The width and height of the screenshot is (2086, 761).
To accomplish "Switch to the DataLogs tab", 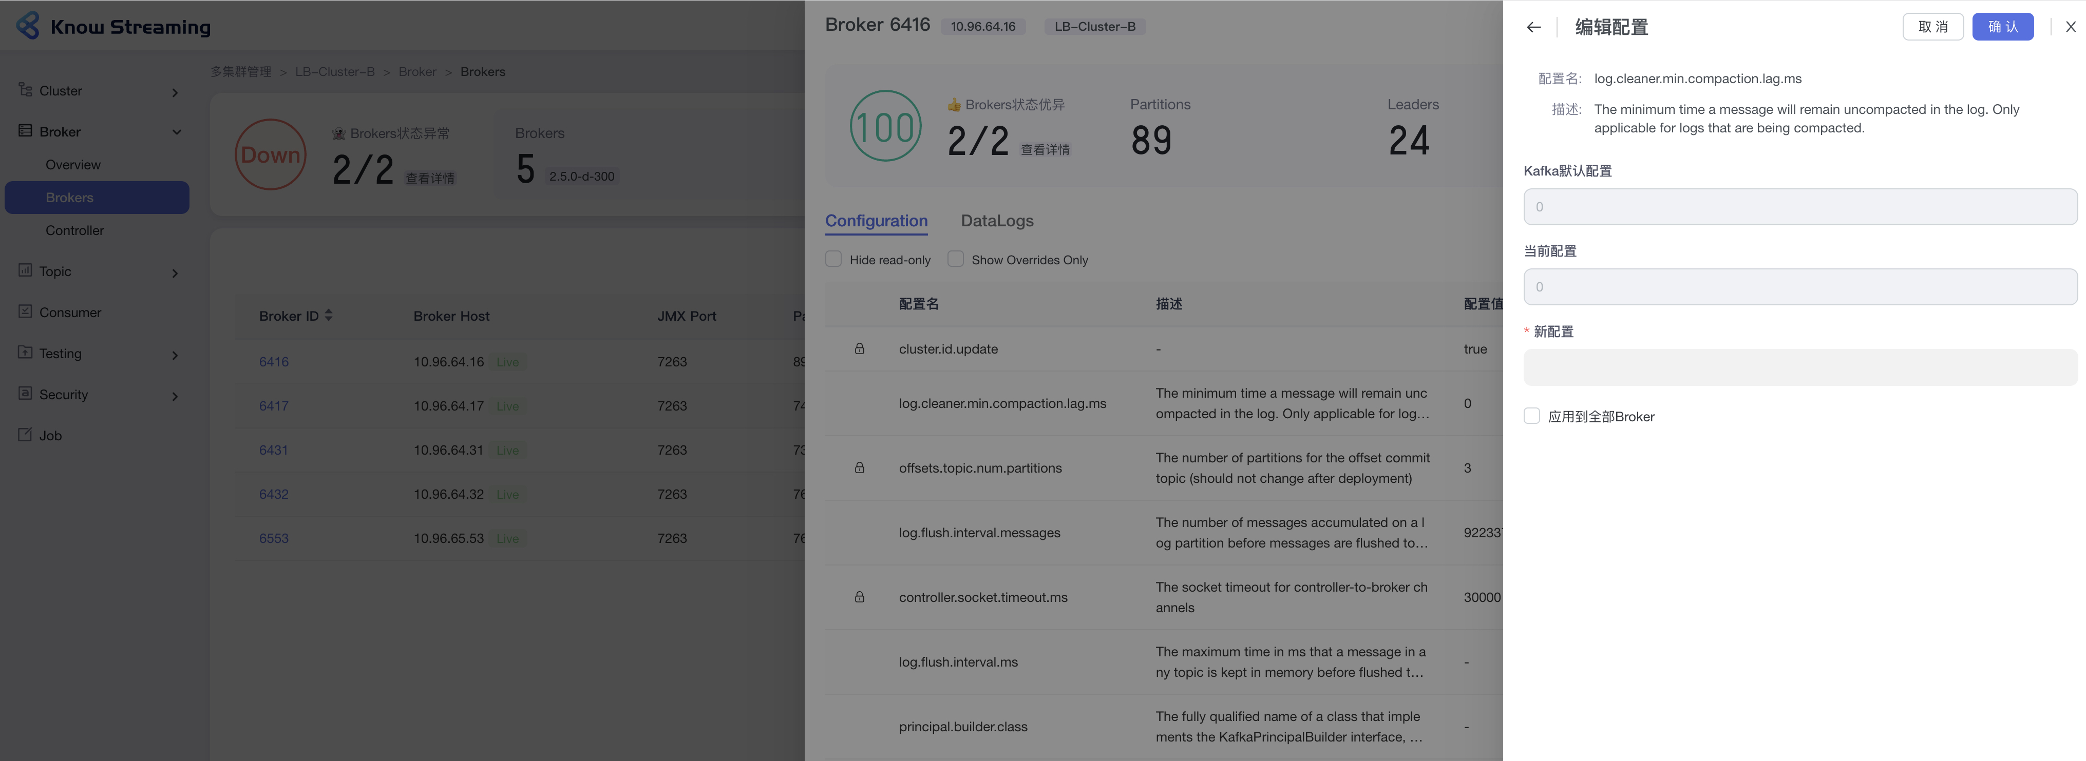I will click(997, 220).
